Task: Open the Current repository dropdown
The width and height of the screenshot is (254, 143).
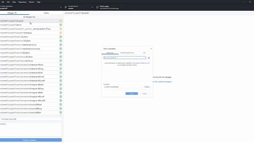Action: [x=31, y=7]
